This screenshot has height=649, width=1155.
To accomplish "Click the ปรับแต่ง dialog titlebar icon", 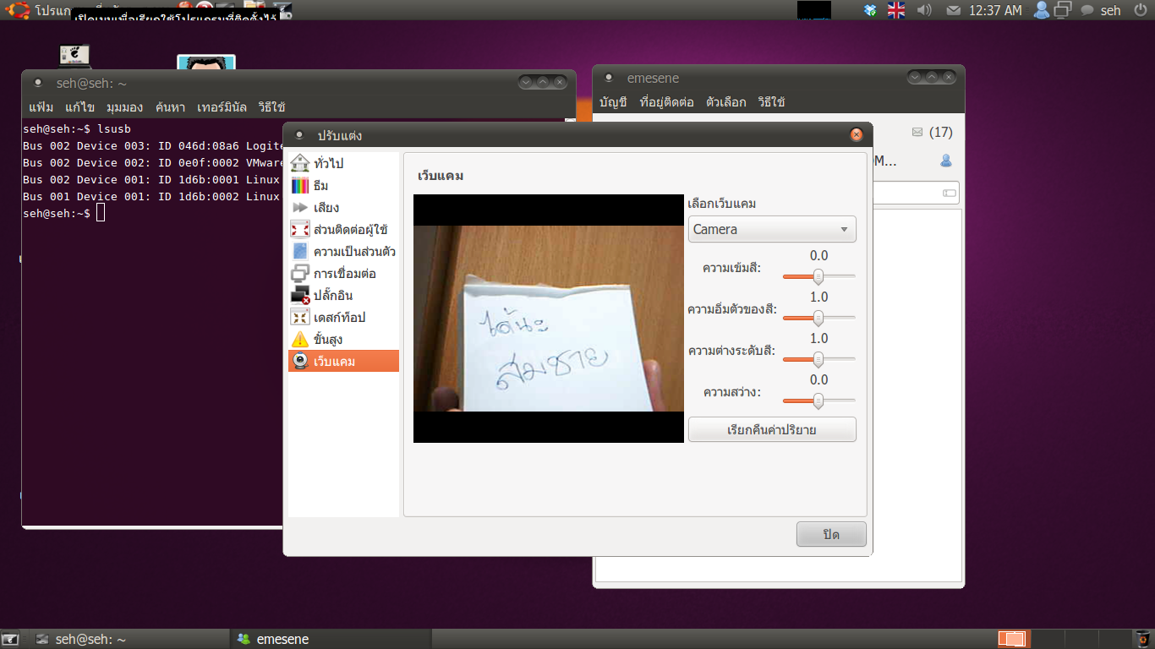I will (x=299, y=135).
